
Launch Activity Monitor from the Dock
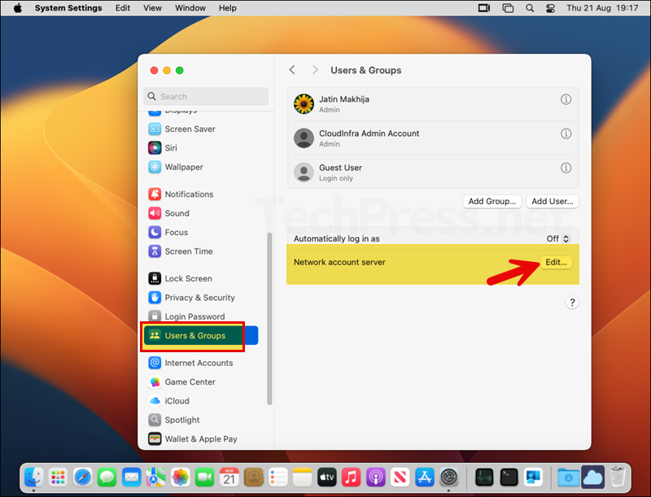coord(484,477)
